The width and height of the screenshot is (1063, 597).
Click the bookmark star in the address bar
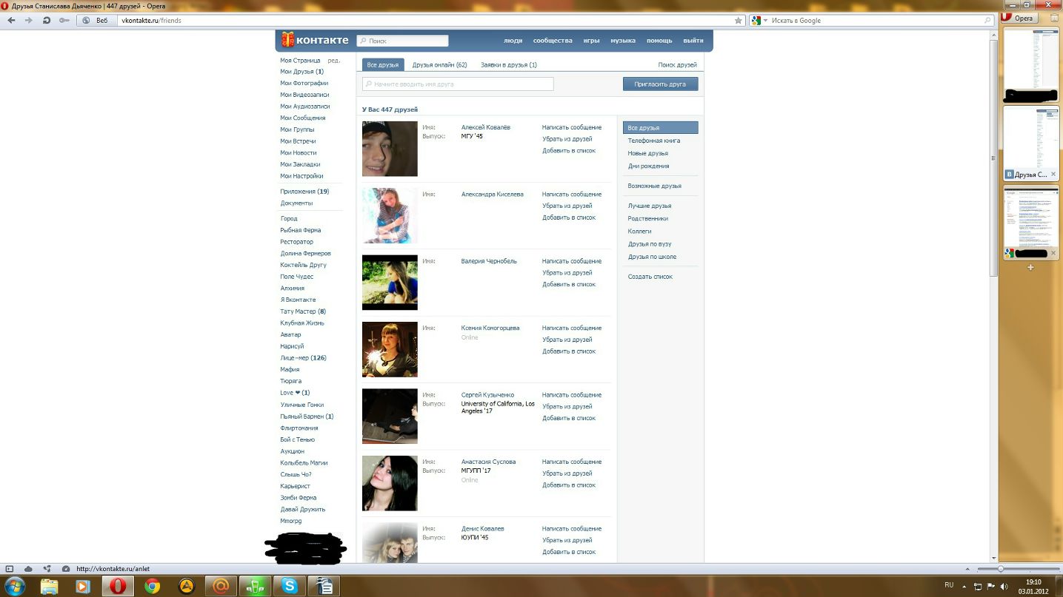pyautogui.click(x=739, y=21)
